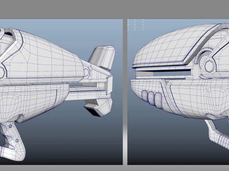Select the viewport showing the gun's pistol grip
This screenshot has width=229, height=171.
click(x=61, y=92)
